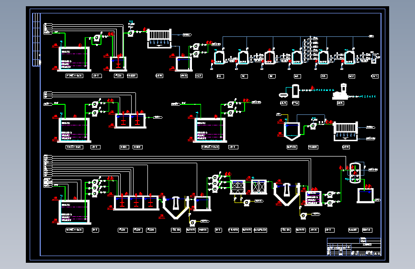
Task: Click the two-compartment mixing tank with twin agitators
Action: coord(130,121)
